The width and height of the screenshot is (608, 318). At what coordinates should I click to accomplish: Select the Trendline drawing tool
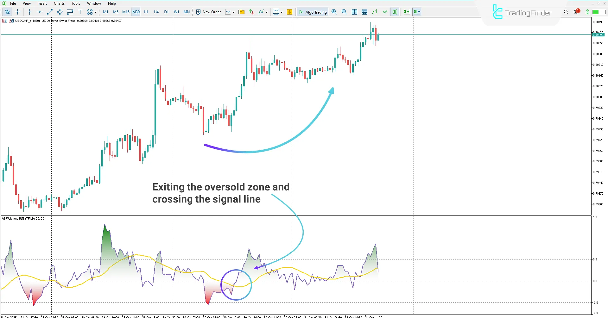49,12
